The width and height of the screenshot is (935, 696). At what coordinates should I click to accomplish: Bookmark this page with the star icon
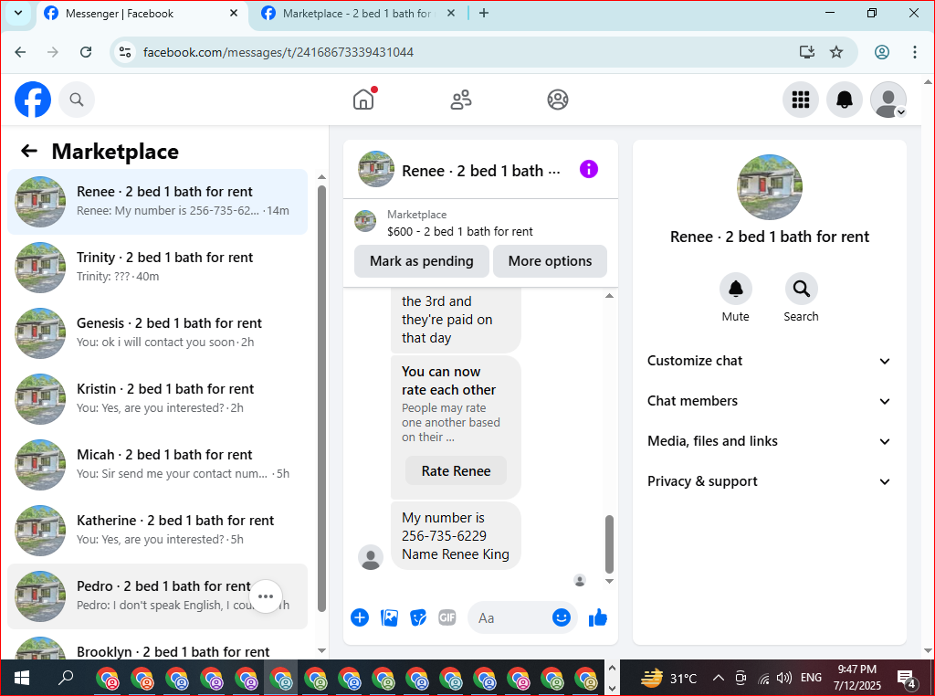(836, 52)
